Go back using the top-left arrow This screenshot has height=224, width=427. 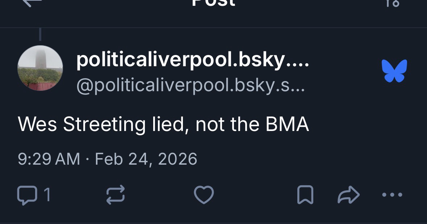click(x=32, y=3)
